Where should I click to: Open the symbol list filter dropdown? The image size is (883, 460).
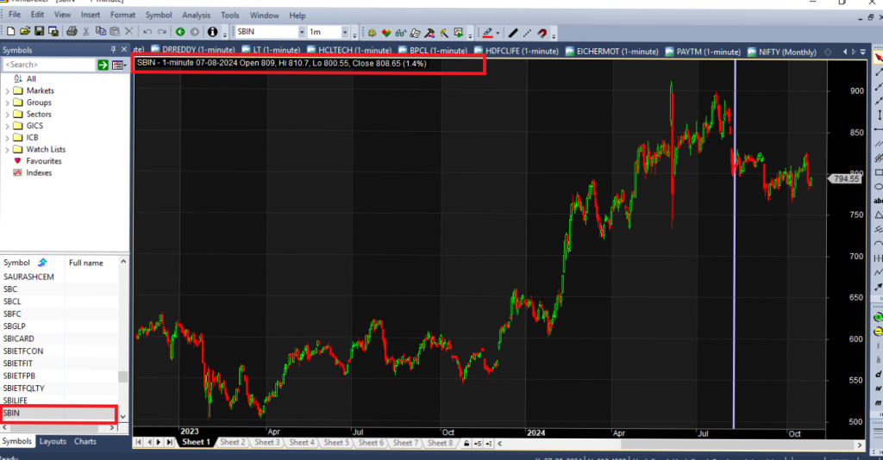119,65
